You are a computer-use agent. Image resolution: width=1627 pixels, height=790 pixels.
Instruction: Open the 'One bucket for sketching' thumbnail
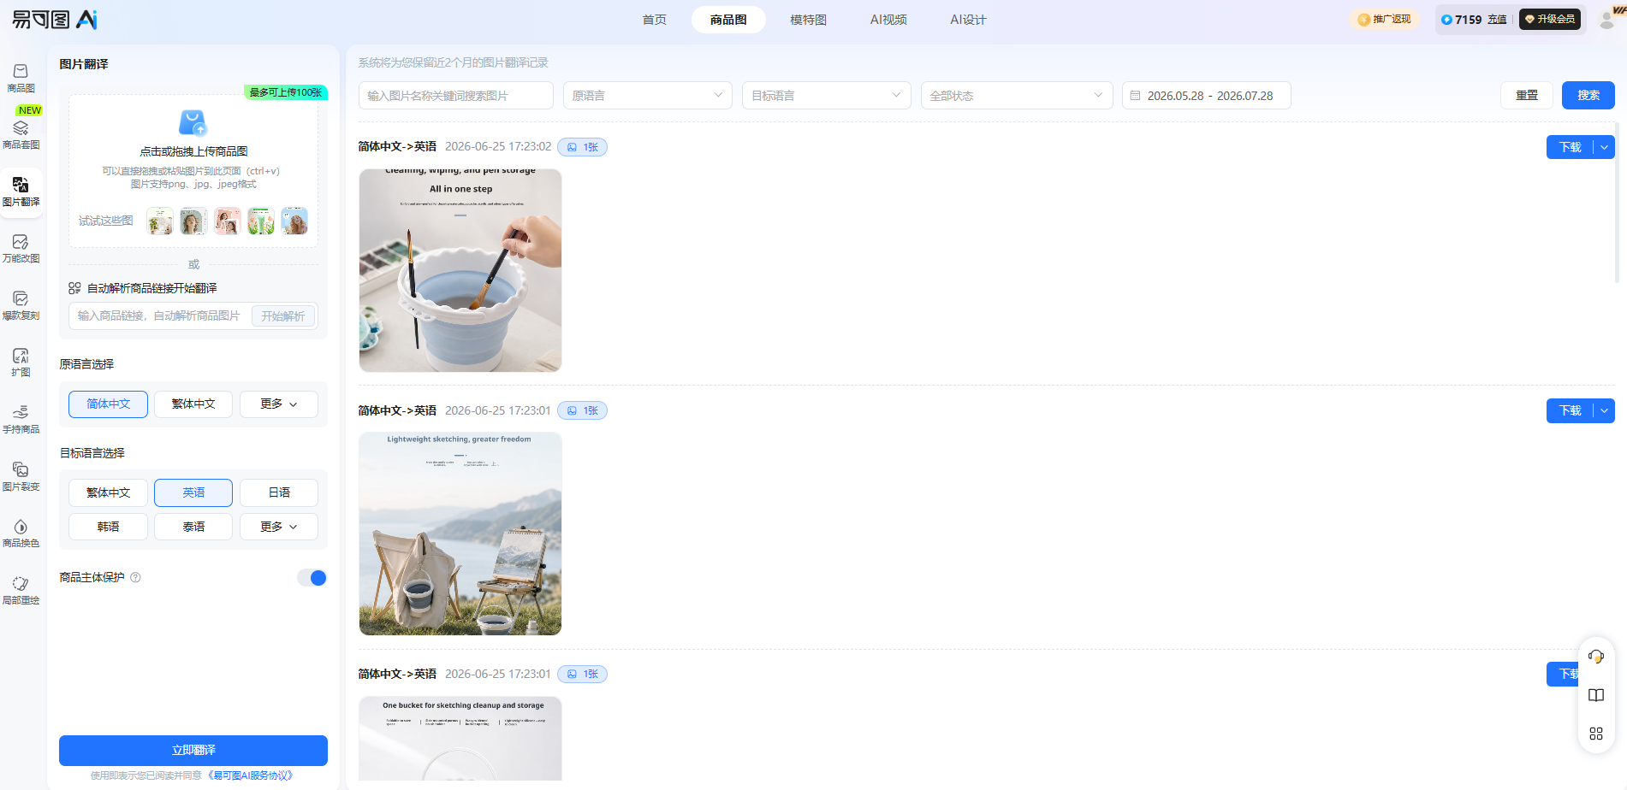coord(460,738)
